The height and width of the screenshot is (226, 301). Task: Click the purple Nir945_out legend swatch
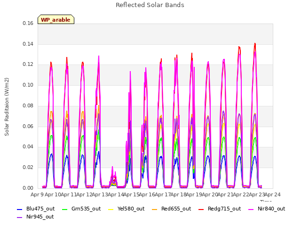[x=20, y=218]
